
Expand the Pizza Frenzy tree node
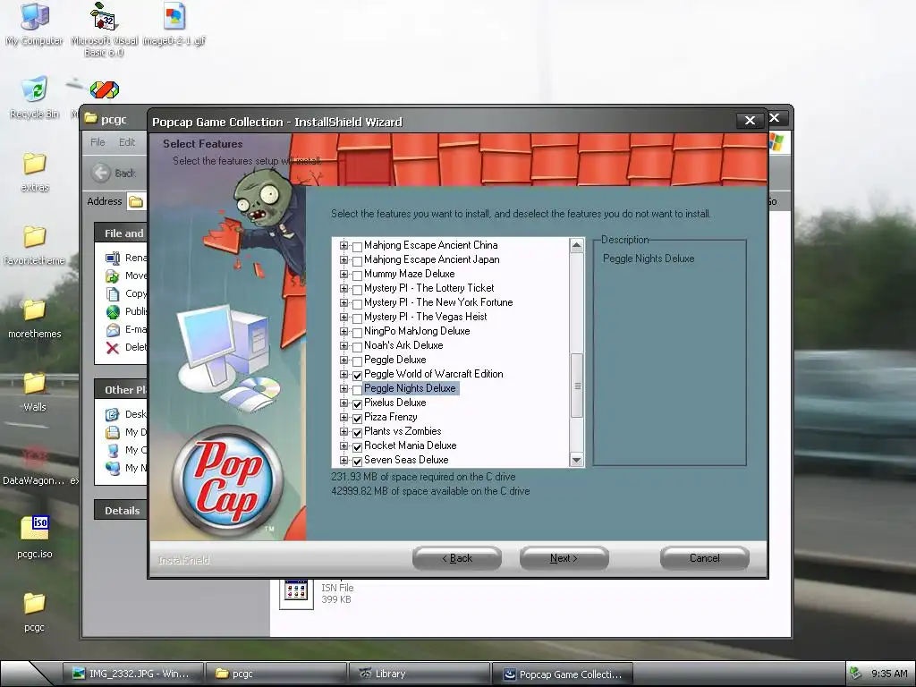[x=344, y=418]
